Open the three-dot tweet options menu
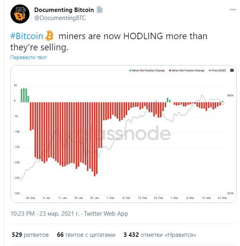 click(233, 10)
